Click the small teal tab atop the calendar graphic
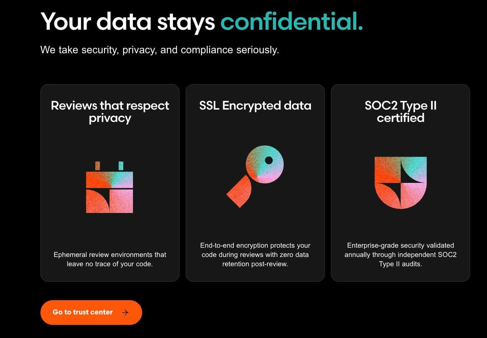The image size is (487, 338). pos(121,166)
